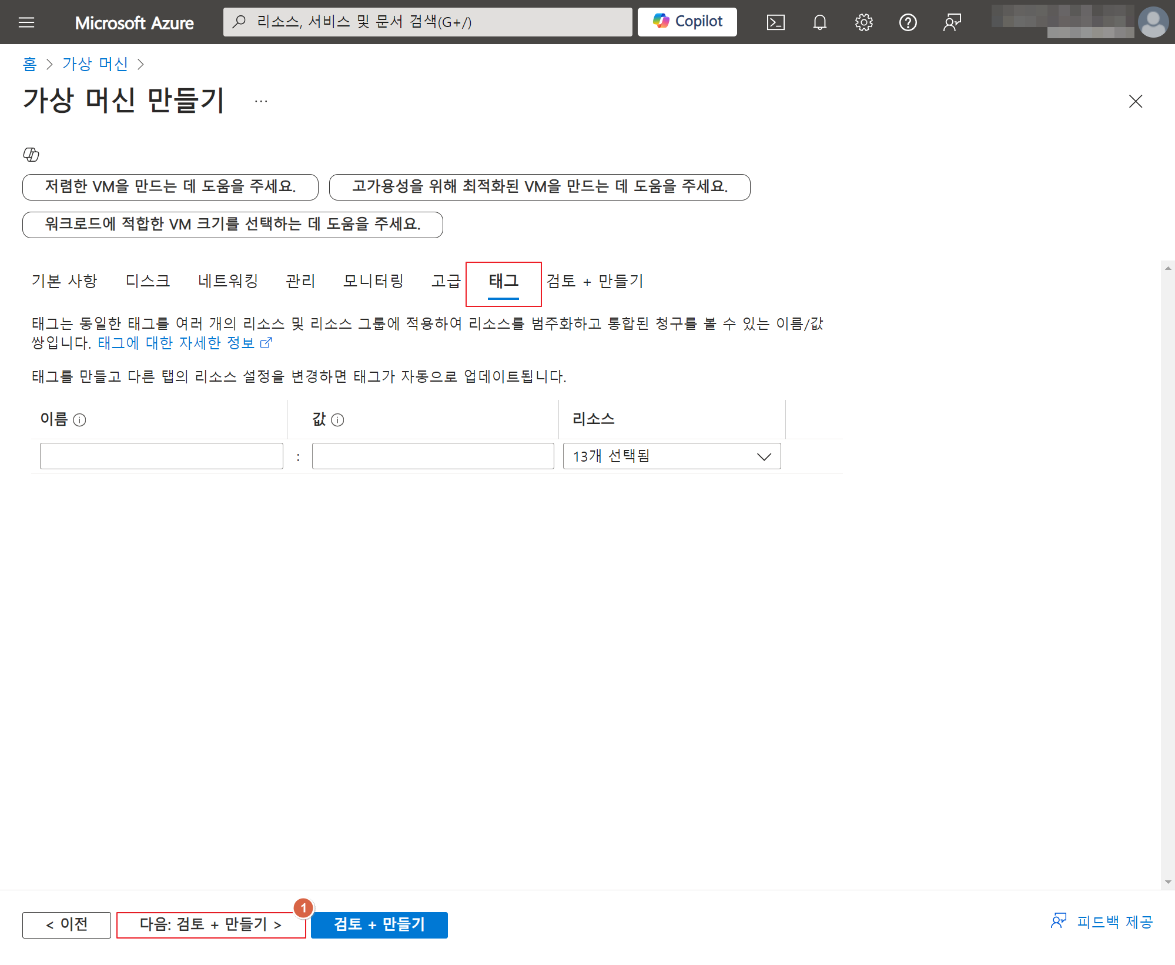The width and height of the screenshot is (1175, 965).
Task: Open the help question mark menu
Action: pyautogui.click(x=908, y=22)
